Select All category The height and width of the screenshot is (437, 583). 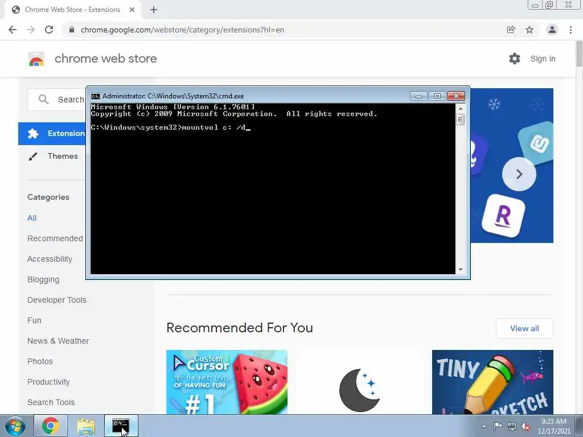32,218
